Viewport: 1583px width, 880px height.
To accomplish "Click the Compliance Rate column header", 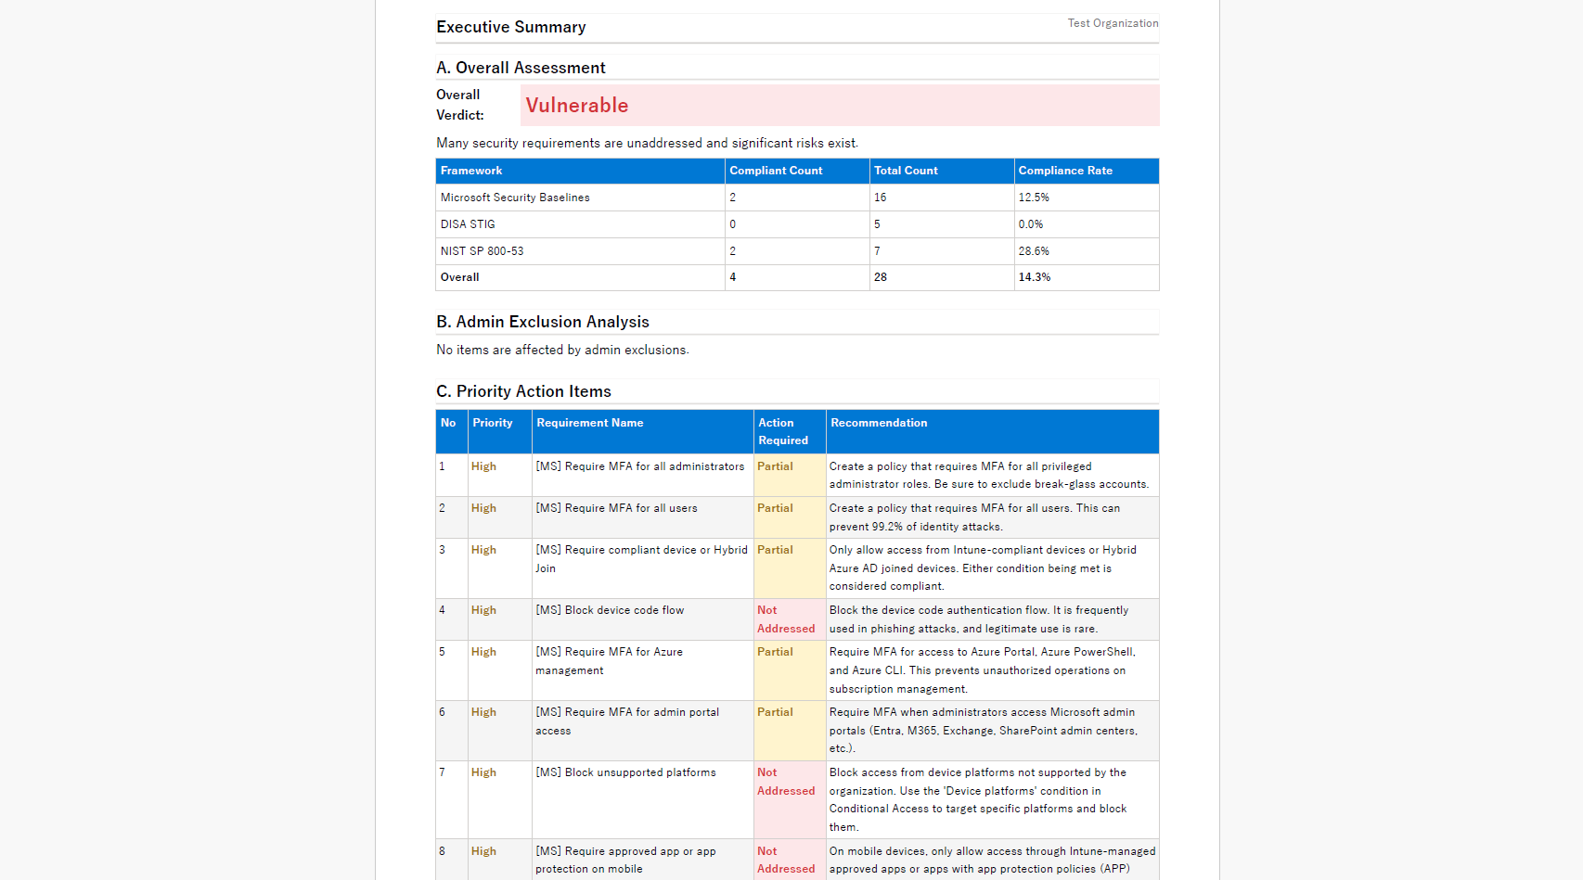I will pos(1065,171).
